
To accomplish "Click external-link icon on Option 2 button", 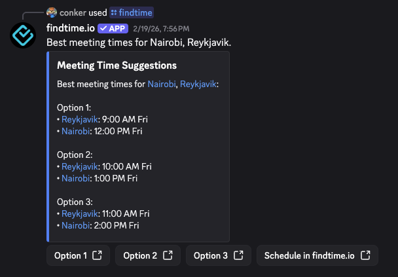I will coord(168,255).
